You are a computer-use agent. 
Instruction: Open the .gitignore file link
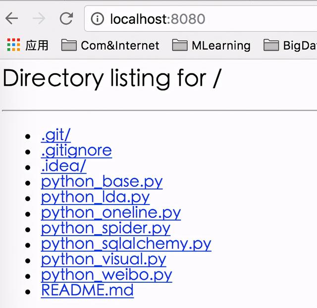76,150
